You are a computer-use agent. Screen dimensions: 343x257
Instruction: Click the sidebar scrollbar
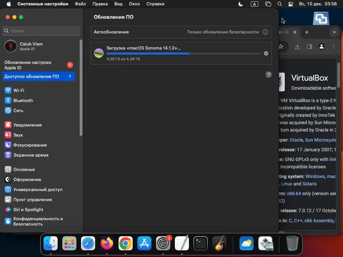[81, 88]
